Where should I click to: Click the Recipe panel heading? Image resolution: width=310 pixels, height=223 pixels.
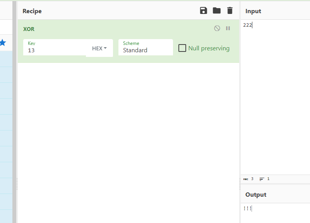32,11
